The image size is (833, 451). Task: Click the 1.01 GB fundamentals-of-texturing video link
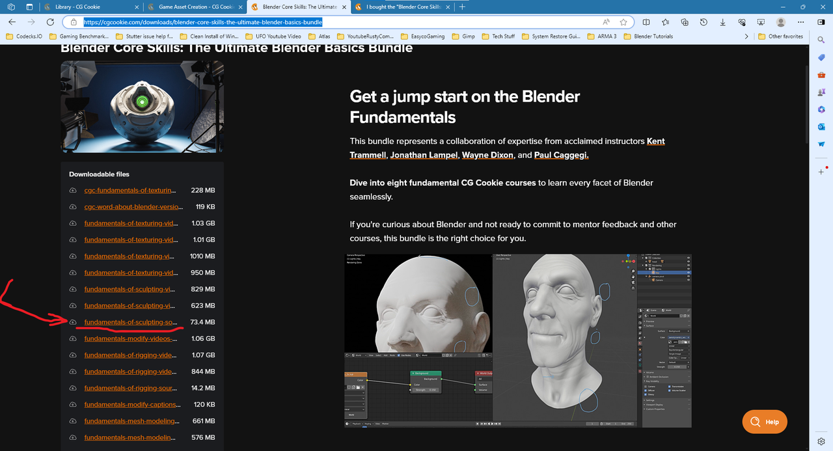130,239
